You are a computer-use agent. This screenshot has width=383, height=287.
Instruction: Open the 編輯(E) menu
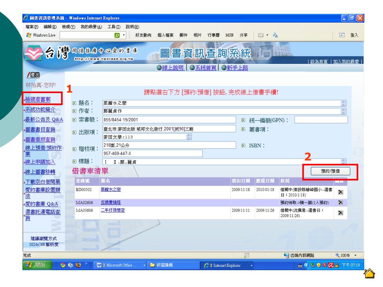click(50, 27)
